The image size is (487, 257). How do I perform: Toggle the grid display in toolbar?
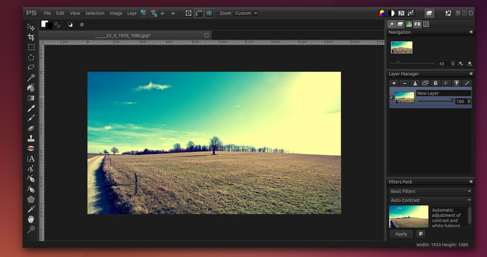click(209, 13)
